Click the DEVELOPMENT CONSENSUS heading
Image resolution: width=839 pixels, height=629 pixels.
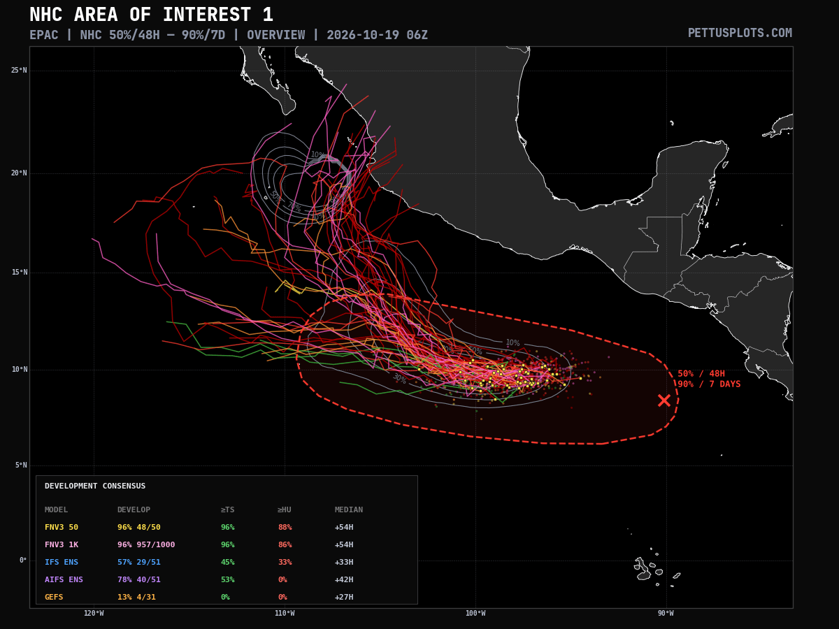(95, 486)
